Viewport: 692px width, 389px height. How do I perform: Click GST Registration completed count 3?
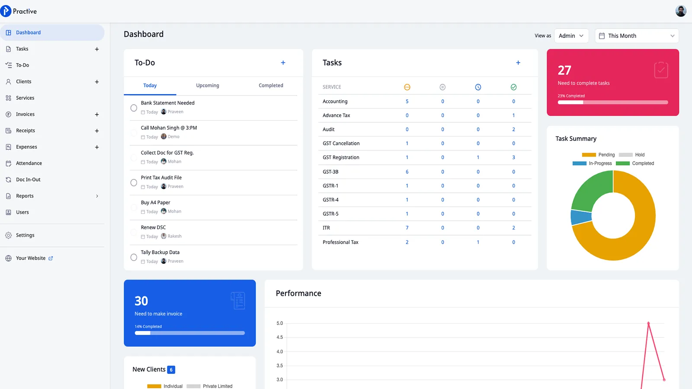tap(513, 157)
